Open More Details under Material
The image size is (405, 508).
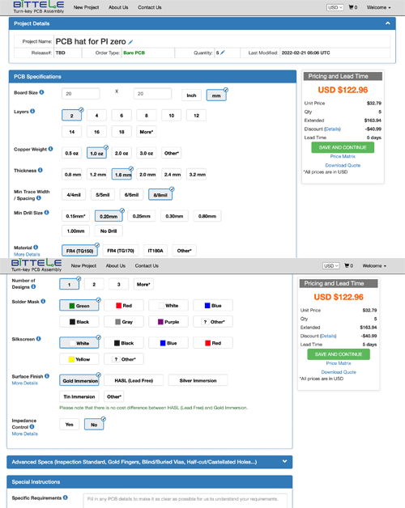tap(27, 254)
